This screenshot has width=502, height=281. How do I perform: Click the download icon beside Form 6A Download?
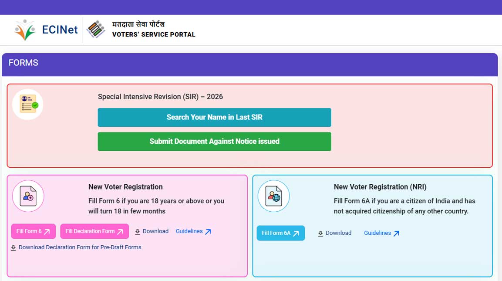click(320, 233)
